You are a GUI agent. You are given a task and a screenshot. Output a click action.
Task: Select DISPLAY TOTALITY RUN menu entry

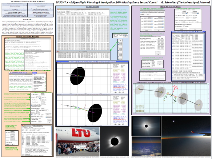[38, 80]
